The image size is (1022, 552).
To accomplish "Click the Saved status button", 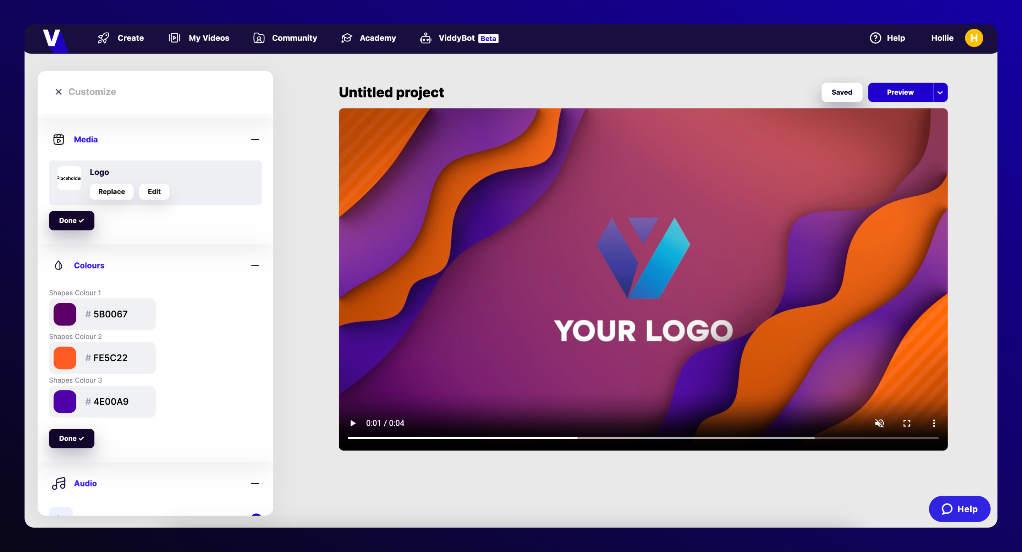I will coord(841,92).
